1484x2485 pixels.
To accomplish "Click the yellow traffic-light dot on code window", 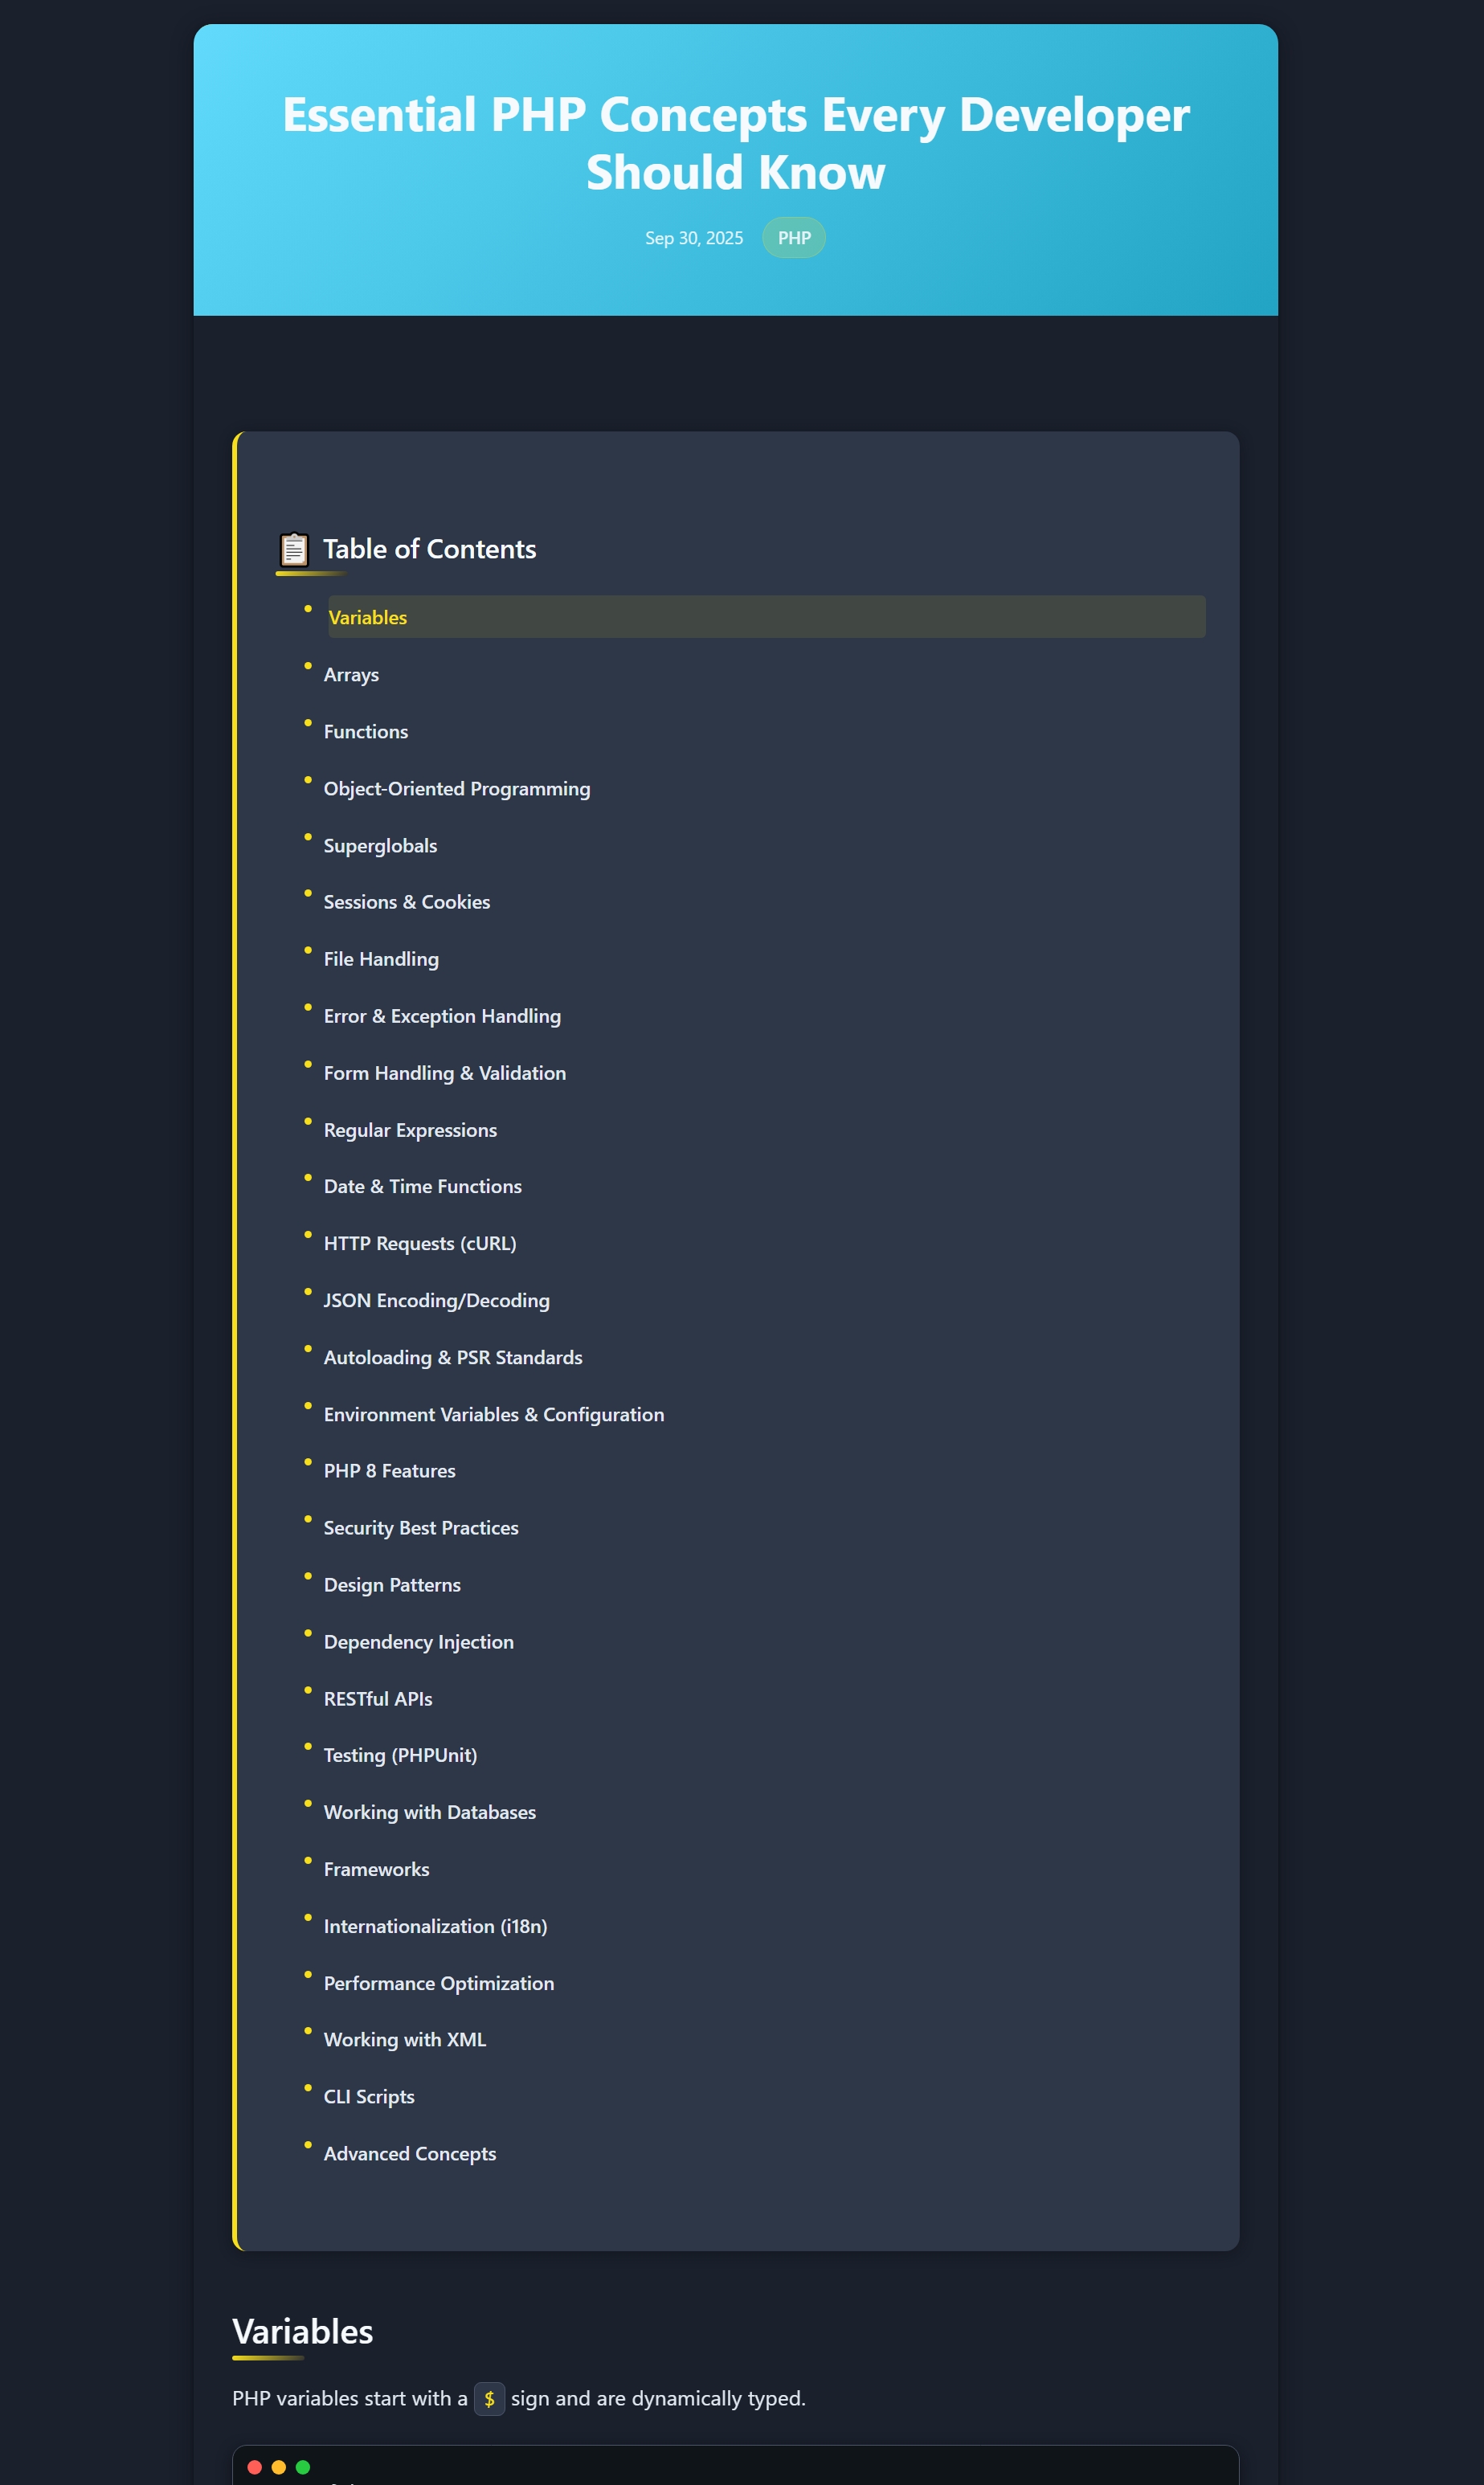I will pos(278,2466).
